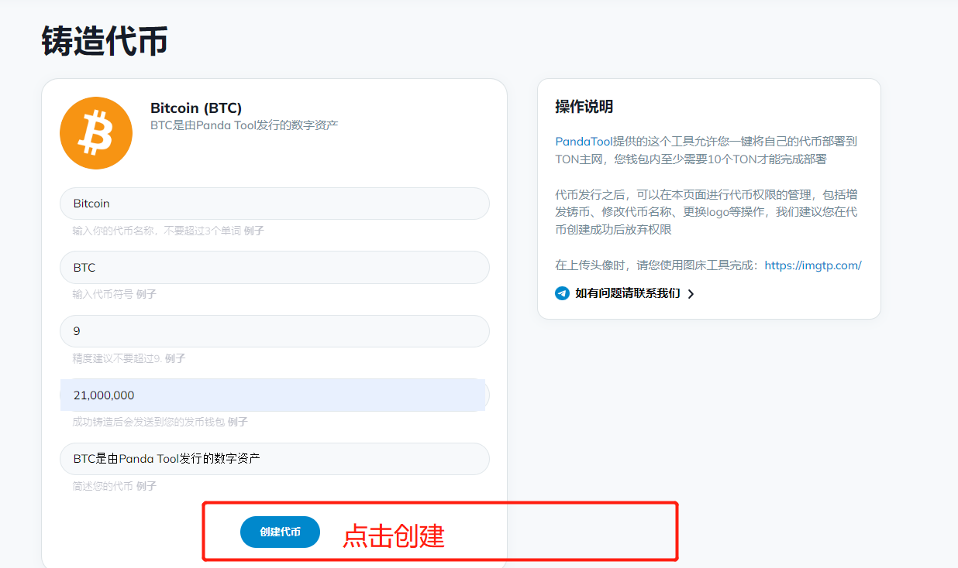Focus the token name field containing Bitcoin
Viewport: 958px width, 568px height.
coord(274,204)
